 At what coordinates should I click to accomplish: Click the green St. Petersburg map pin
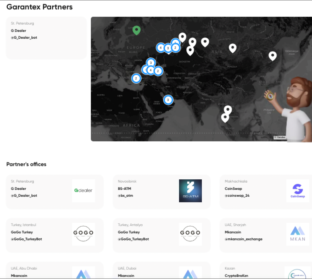coord(137,30)
